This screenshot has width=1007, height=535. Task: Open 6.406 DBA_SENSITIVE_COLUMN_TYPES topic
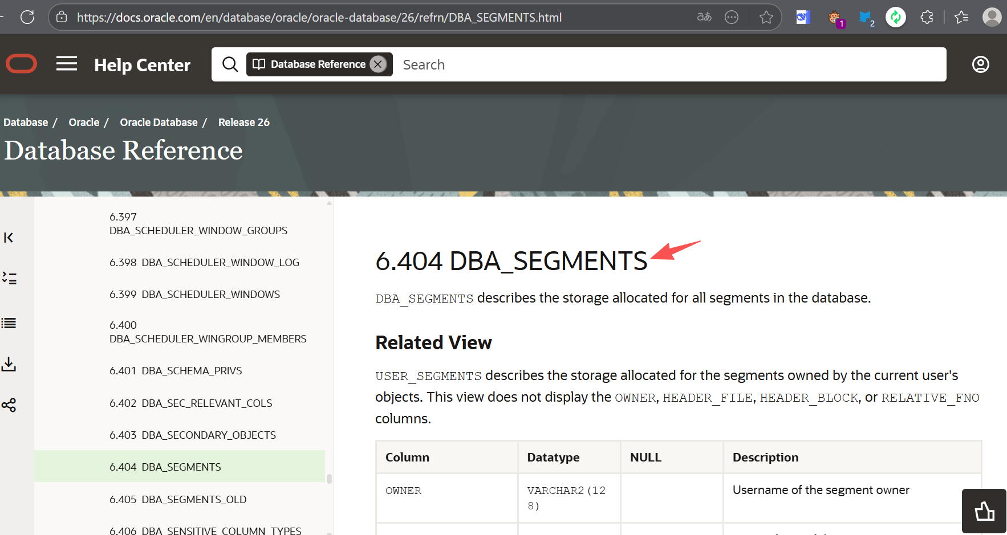tap(205, 530)
